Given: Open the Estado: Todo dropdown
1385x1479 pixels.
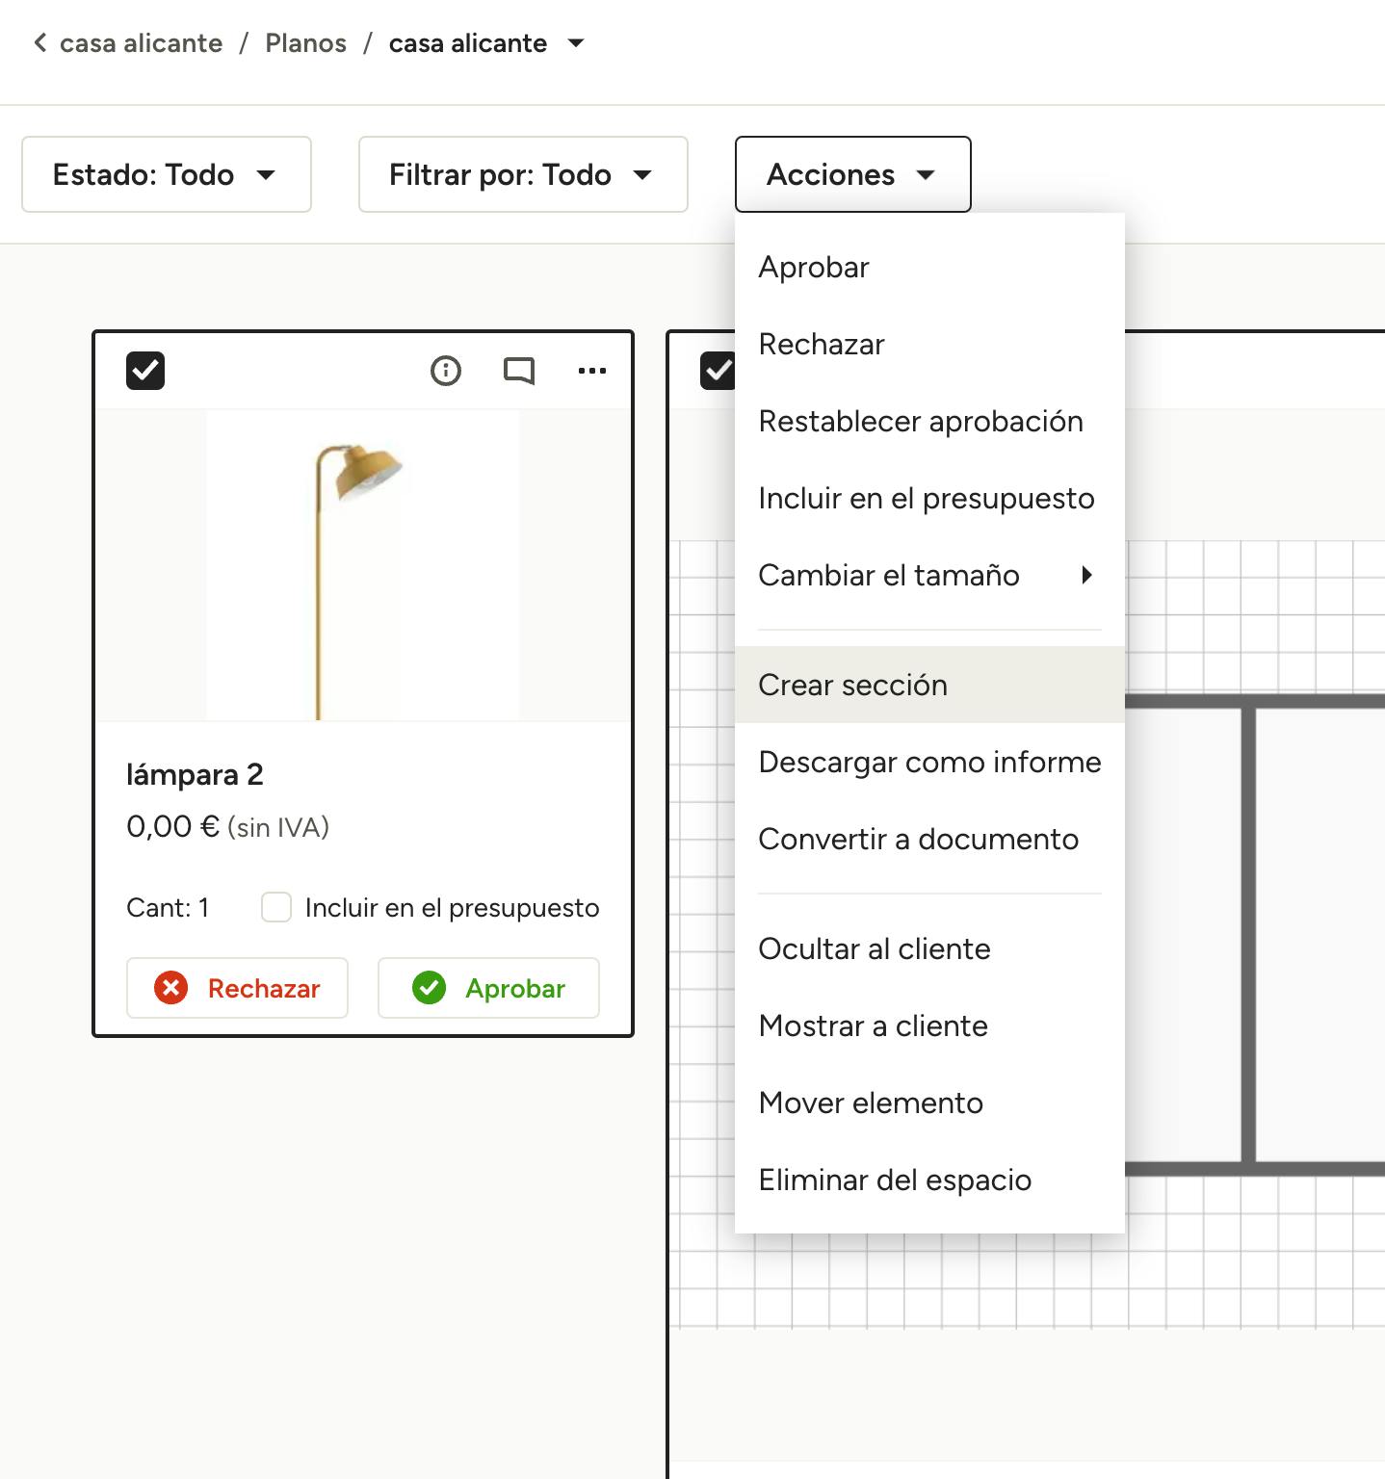Looking at the screenshot, I should [167, 174].
